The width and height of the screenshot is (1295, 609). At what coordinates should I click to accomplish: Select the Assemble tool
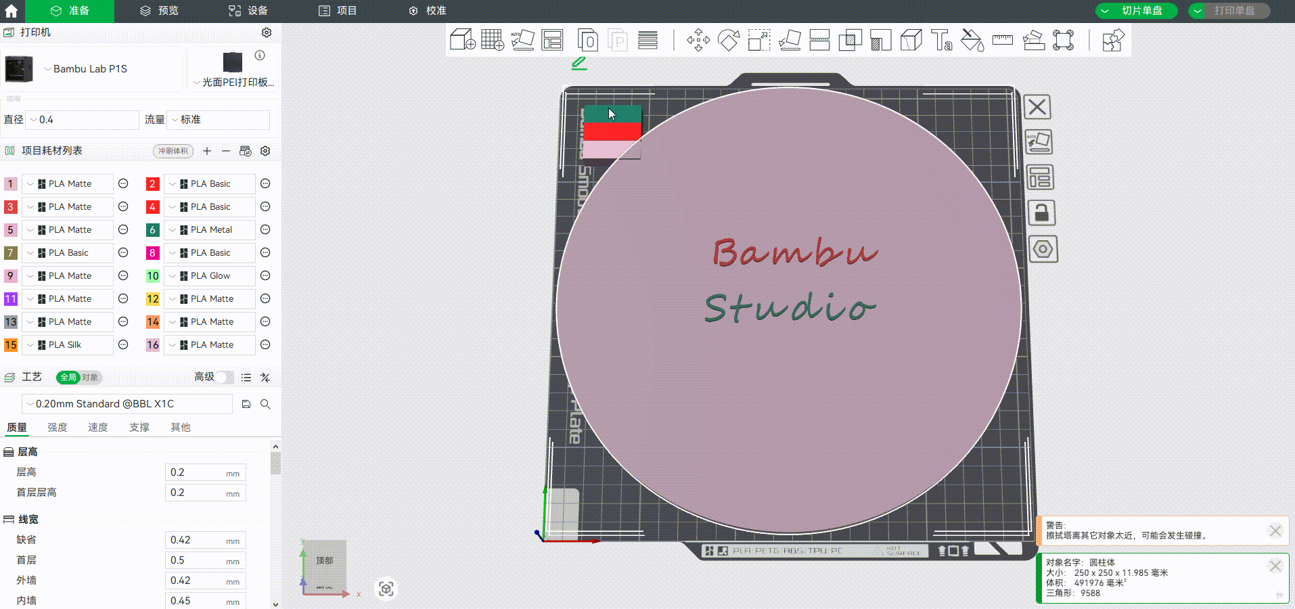point(1033,40)
